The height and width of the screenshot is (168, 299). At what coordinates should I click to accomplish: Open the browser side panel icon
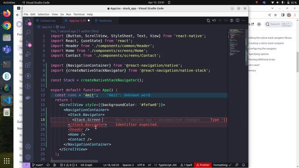283,15
